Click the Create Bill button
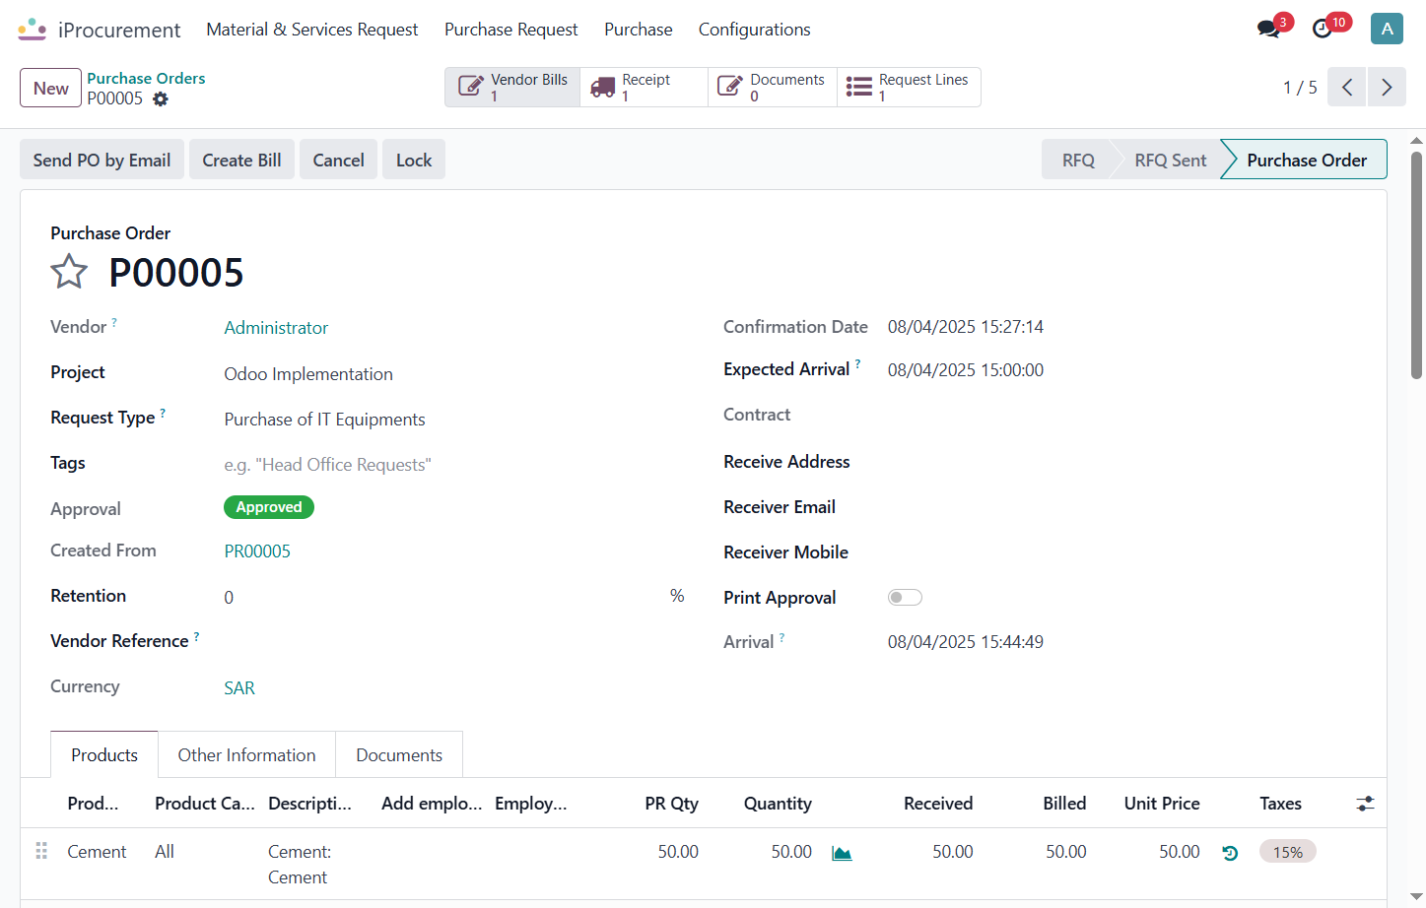1426x908 pixels. click(x=241, y=160)
